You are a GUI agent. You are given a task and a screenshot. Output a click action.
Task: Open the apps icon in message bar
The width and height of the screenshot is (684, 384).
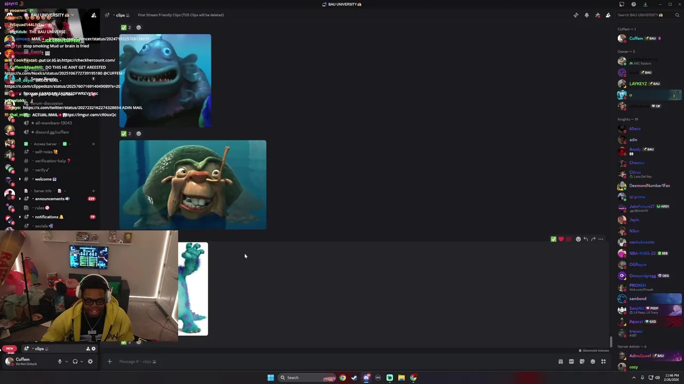(x=603, y=362)
